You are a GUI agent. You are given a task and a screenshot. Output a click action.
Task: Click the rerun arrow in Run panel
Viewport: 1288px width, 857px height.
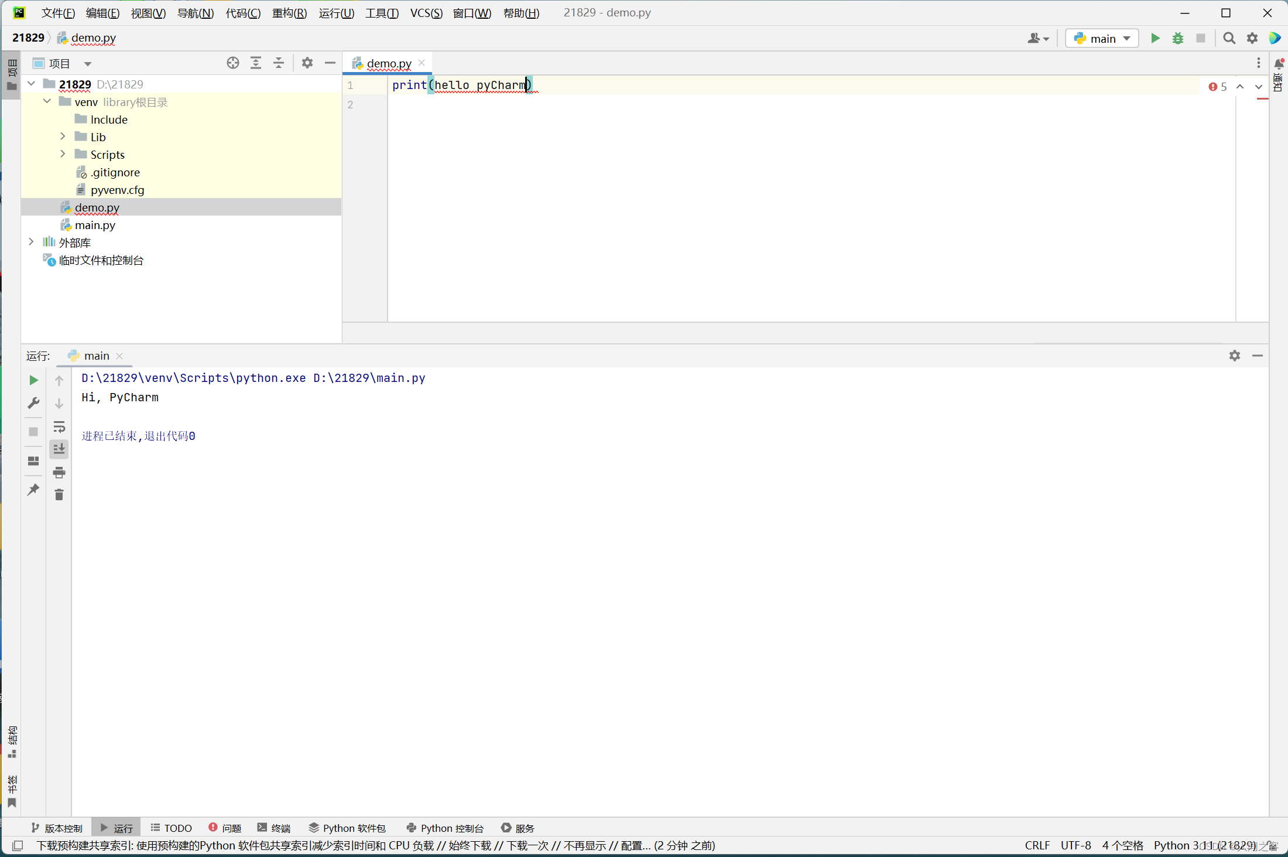[x=33, y=380]
